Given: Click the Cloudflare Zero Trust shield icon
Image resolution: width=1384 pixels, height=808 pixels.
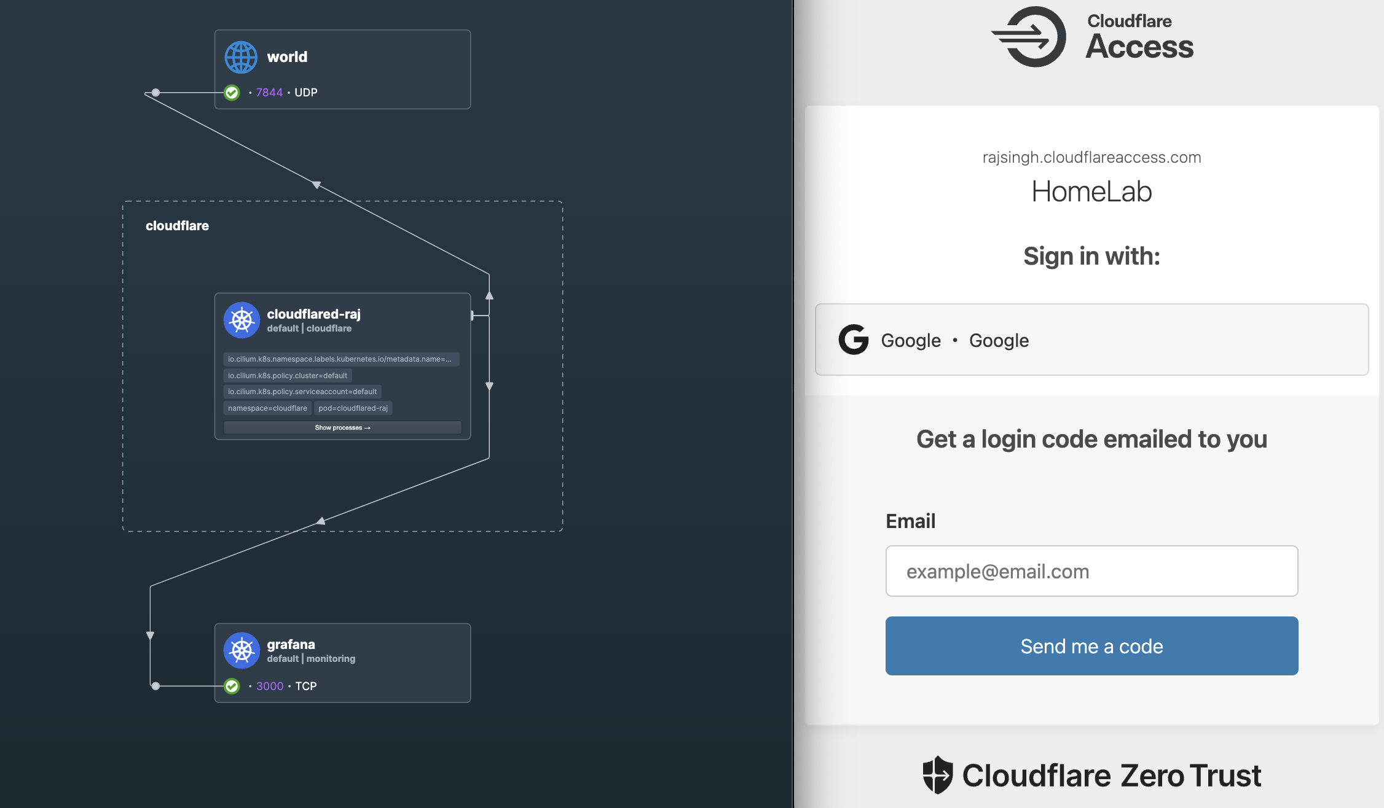Looking at the screenshot, I should coord(938,775).
